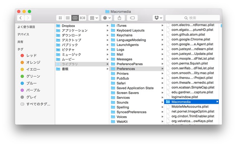Open the item arrangement dropdown
This screenshot has height=146, width=237.
pyautogui.click(x=94, y=18)
